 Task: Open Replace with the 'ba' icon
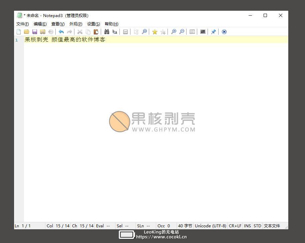point(115,32)
